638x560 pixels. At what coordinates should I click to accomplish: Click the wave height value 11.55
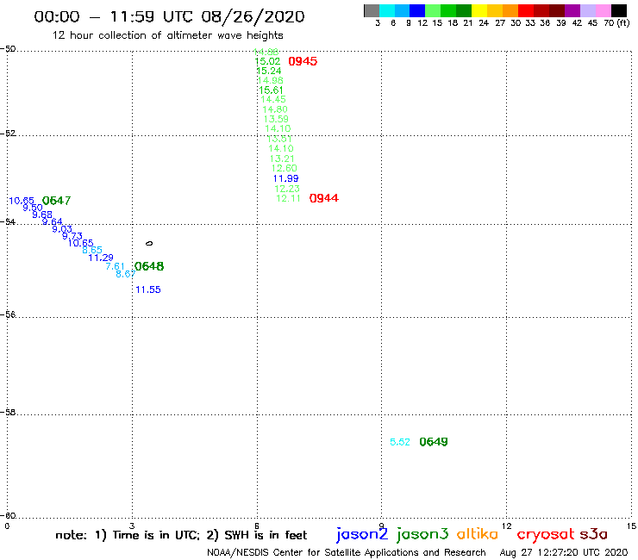(148, 289)
